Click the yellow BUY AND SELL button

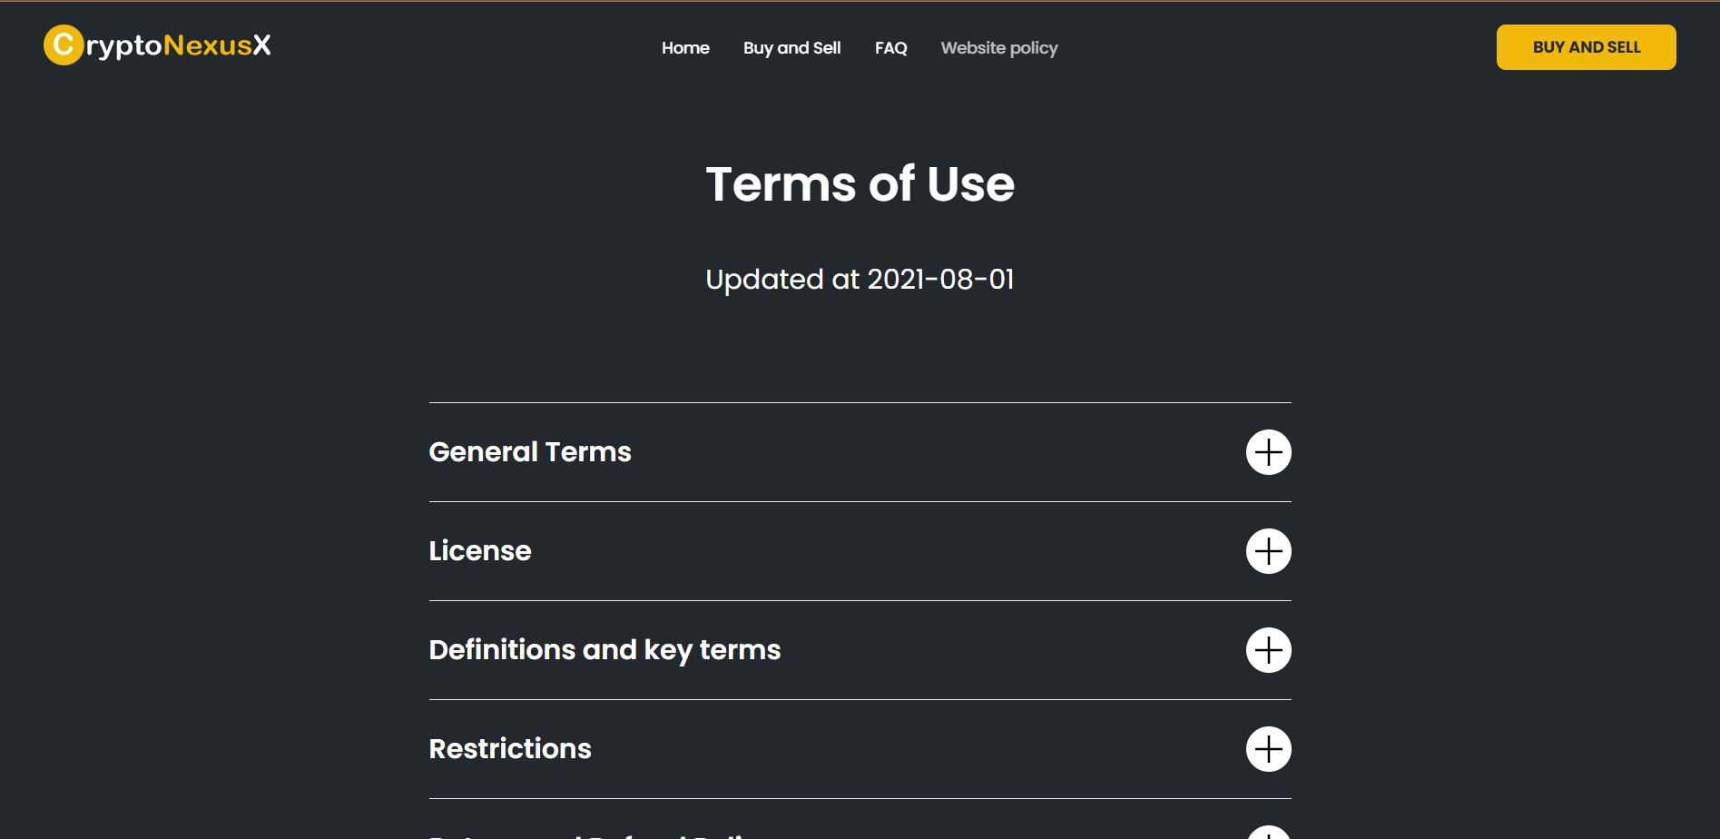tap(1586, 47)
